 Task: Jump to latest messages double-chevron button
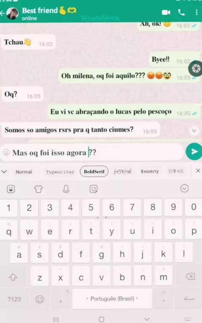[x=194, y=131]
